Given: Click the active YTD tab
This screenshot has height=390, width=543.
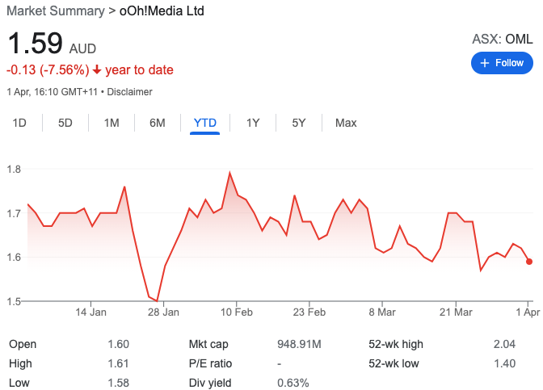Looking at the screenshot, I should coord(205,123).
